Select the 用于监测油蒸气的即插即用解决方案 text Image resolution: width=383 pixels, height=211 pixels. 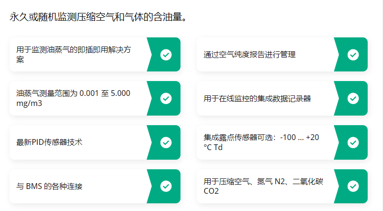point(74,55)
